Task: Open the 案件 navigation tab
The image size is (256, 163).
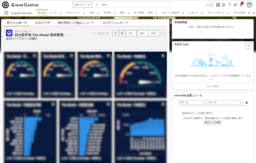Action: tap(122, 13)
